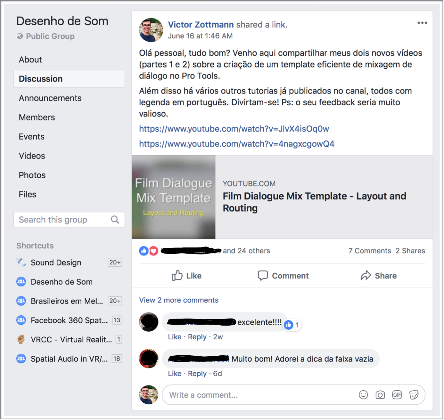Reply to the 'Muito bom!' comment
Screen dimensions: 444x420
[x=197, y=374]
